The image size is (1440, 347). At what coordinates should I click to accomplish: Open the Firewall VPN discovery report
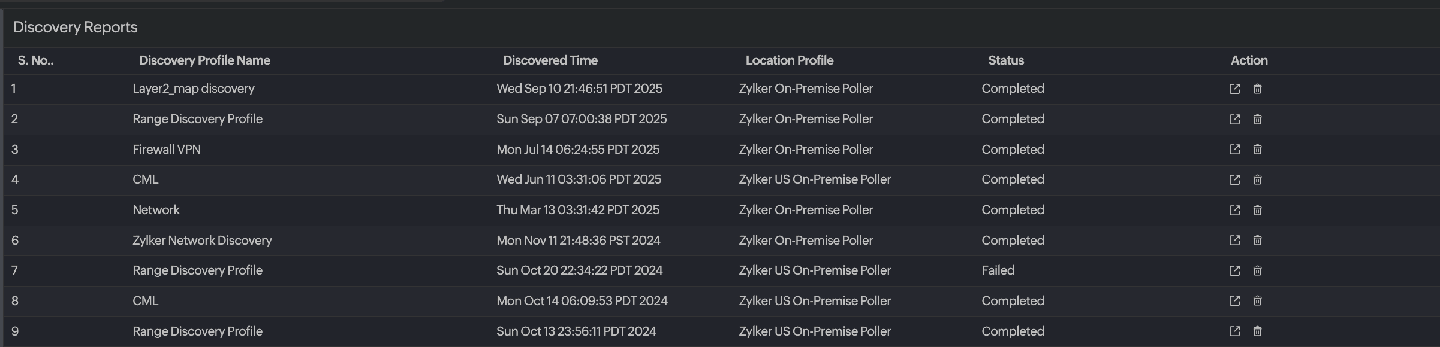[1234, 149]
